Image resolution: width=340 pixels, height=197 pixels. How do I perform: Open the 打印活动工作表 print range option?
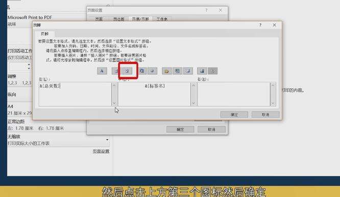(20, 54)
